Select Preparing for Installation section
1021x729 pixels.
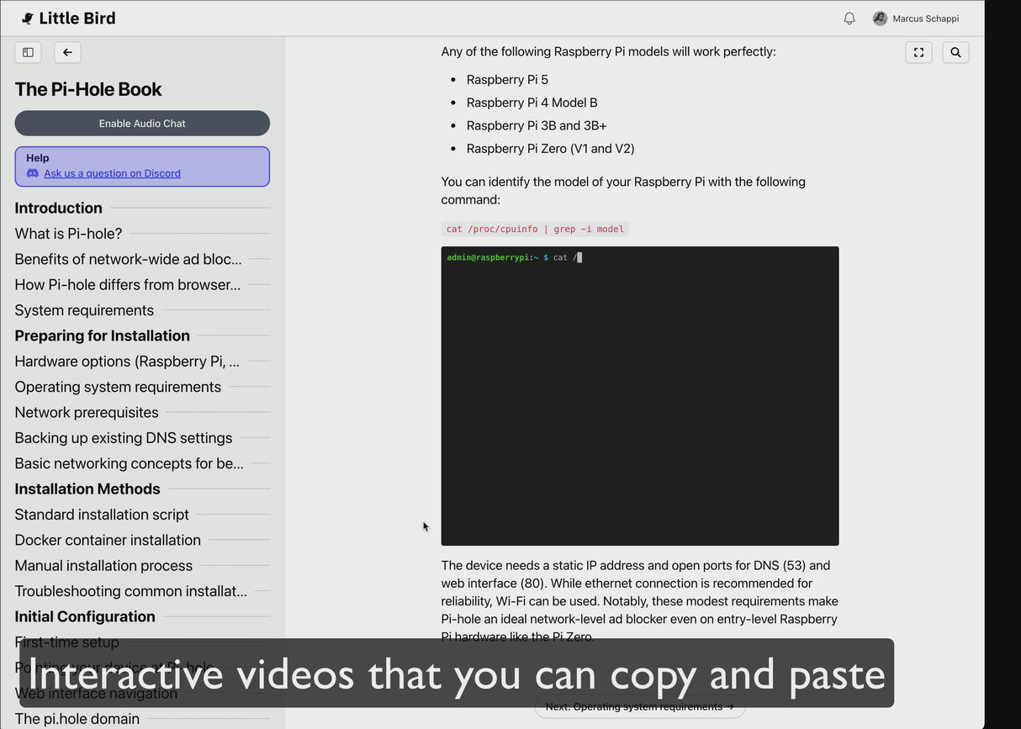tap(102, 335)
